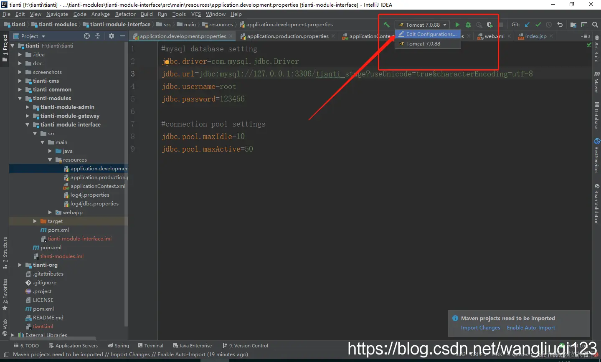Switch to the index.jsp tab
The width and height of the screenshot is (601, 362).
coord(535,36)
